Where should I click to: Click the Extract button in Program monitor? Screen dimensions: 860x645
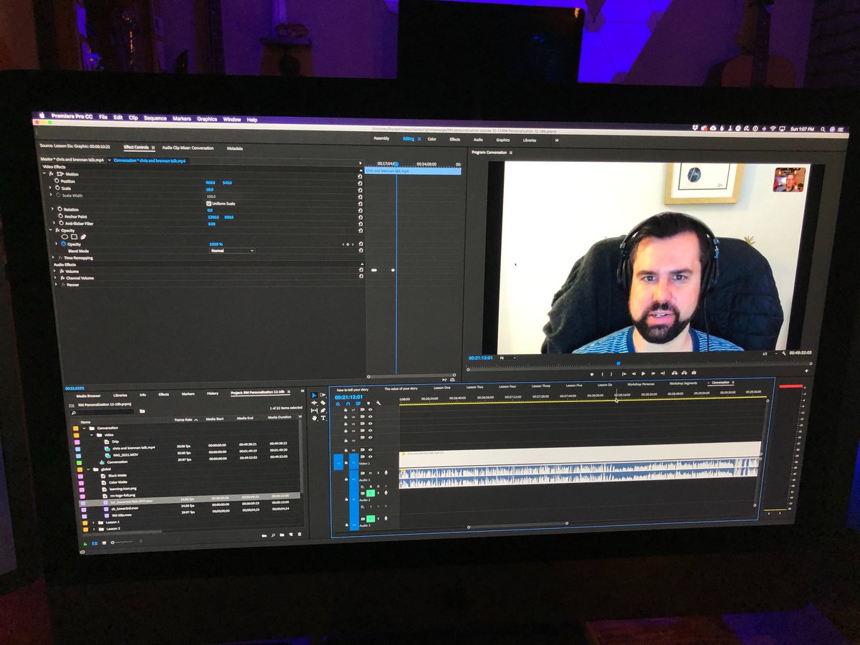point(684,373)
